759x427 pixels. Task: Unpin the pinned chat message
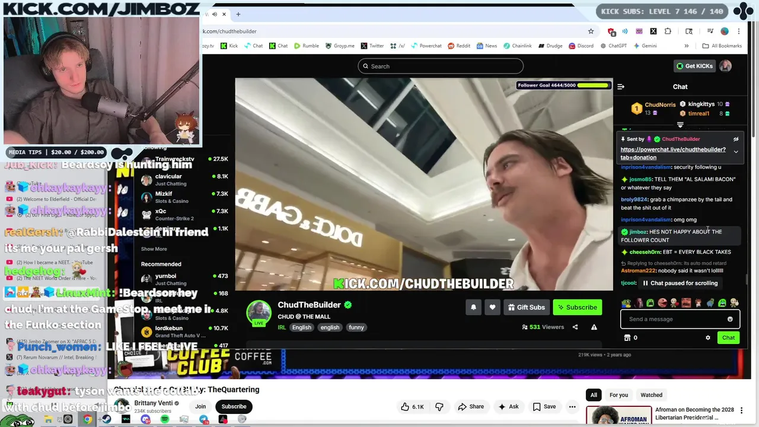click(x=736, y=139)
